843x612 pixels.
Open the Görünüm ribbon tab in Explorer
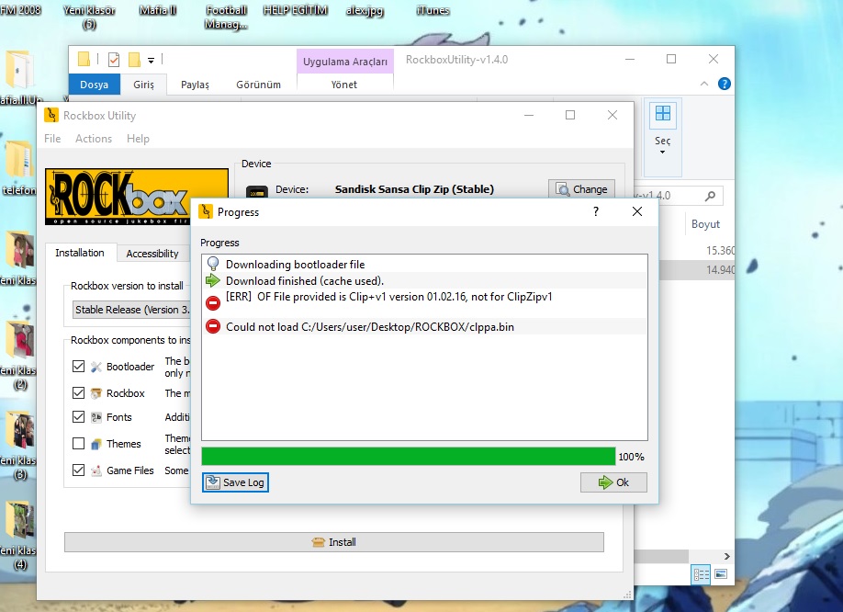[x=258, y=85]
